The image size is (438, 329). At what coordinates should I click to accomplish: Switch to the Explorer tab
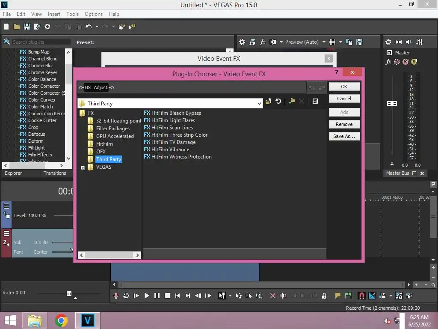[13, 173]
